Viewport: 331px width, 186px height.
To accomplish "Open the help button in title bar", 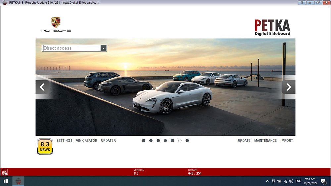I will [x=302, y=3].
